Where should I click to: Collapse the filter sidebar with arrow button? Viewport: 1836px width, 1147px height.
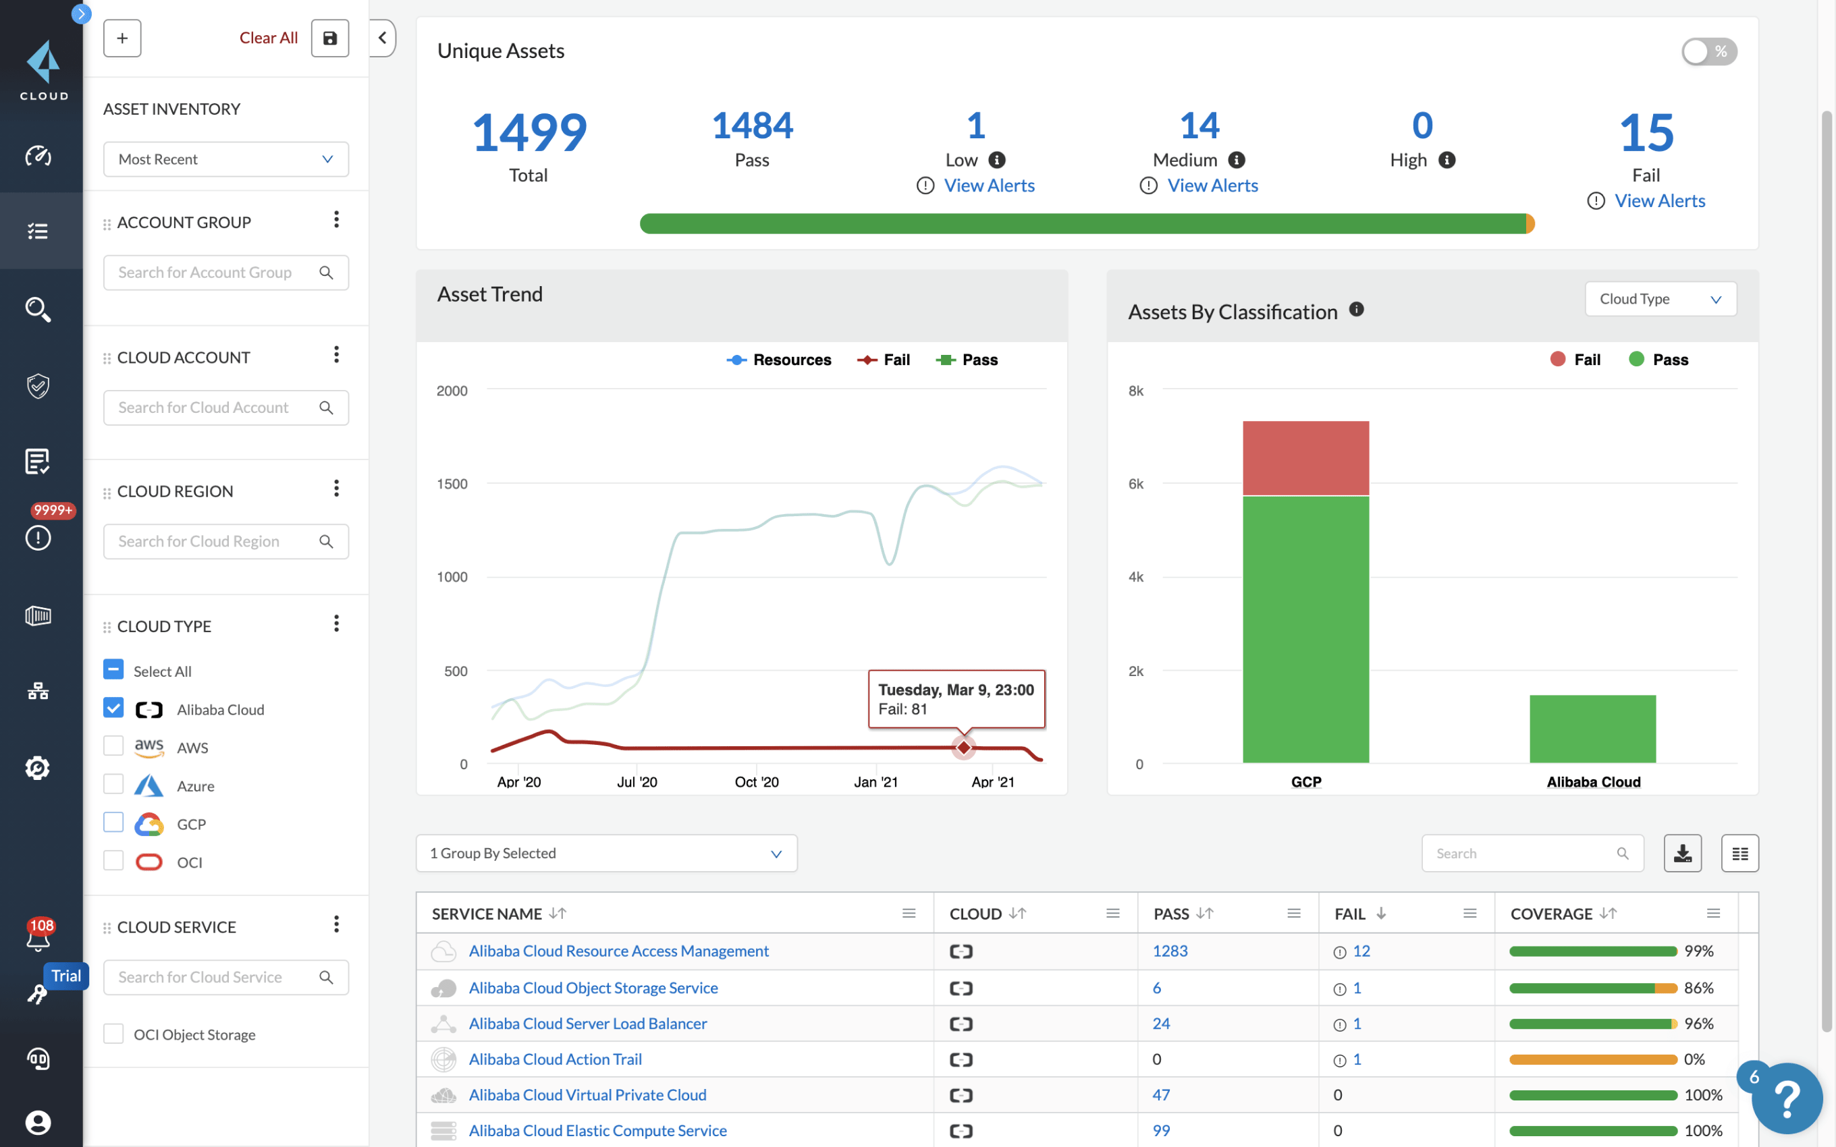point(382,38)
